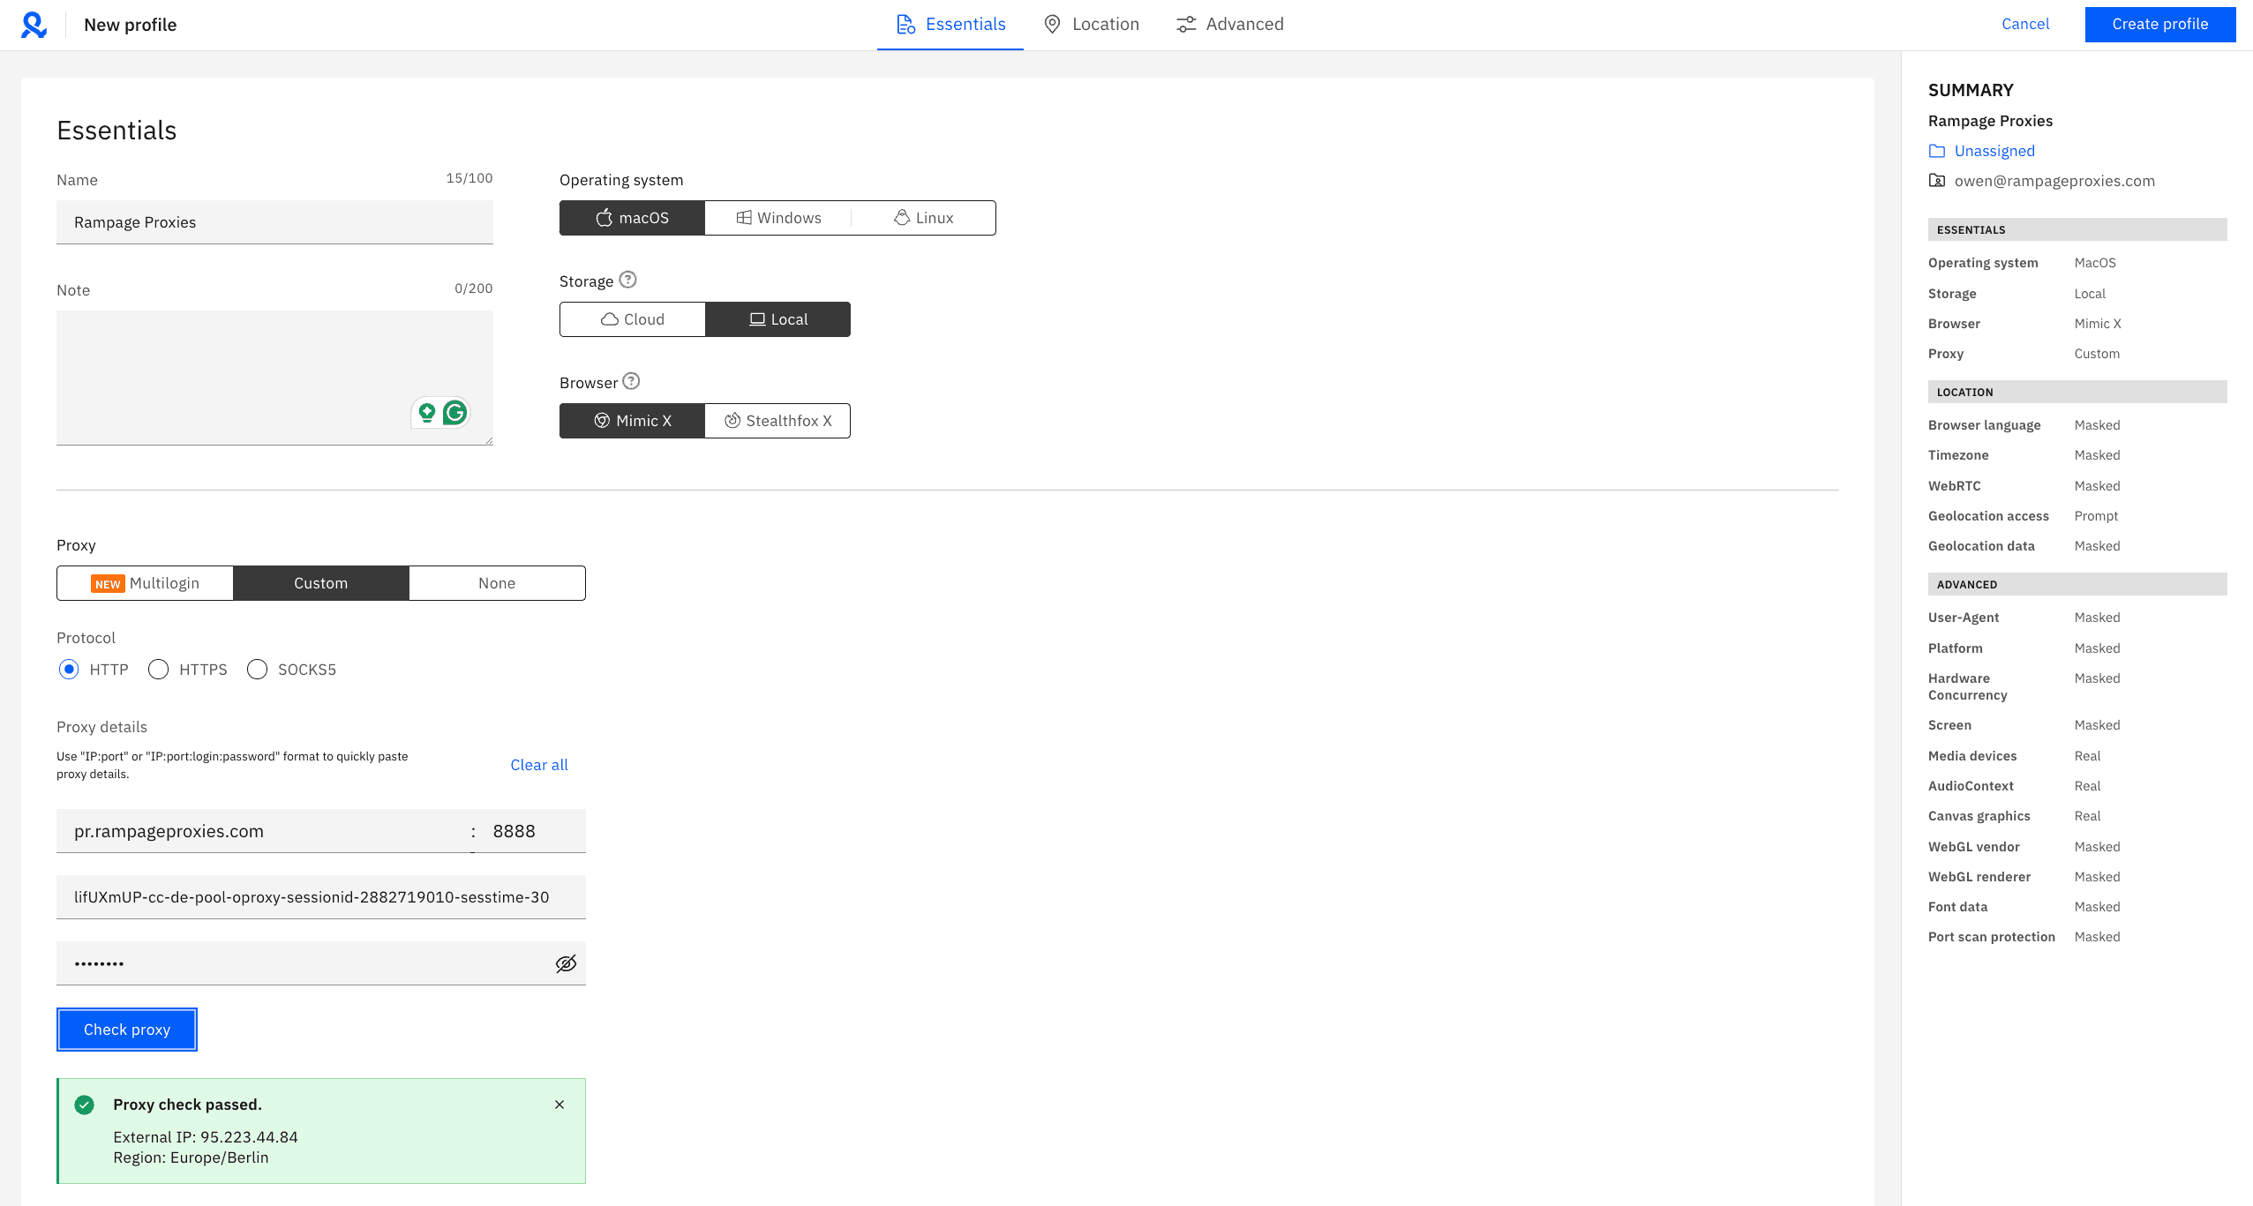This screenshot has height=1206, width=2253.
Task: Click the Hardware Concurrency summary label
Action: pos(1968,686)
